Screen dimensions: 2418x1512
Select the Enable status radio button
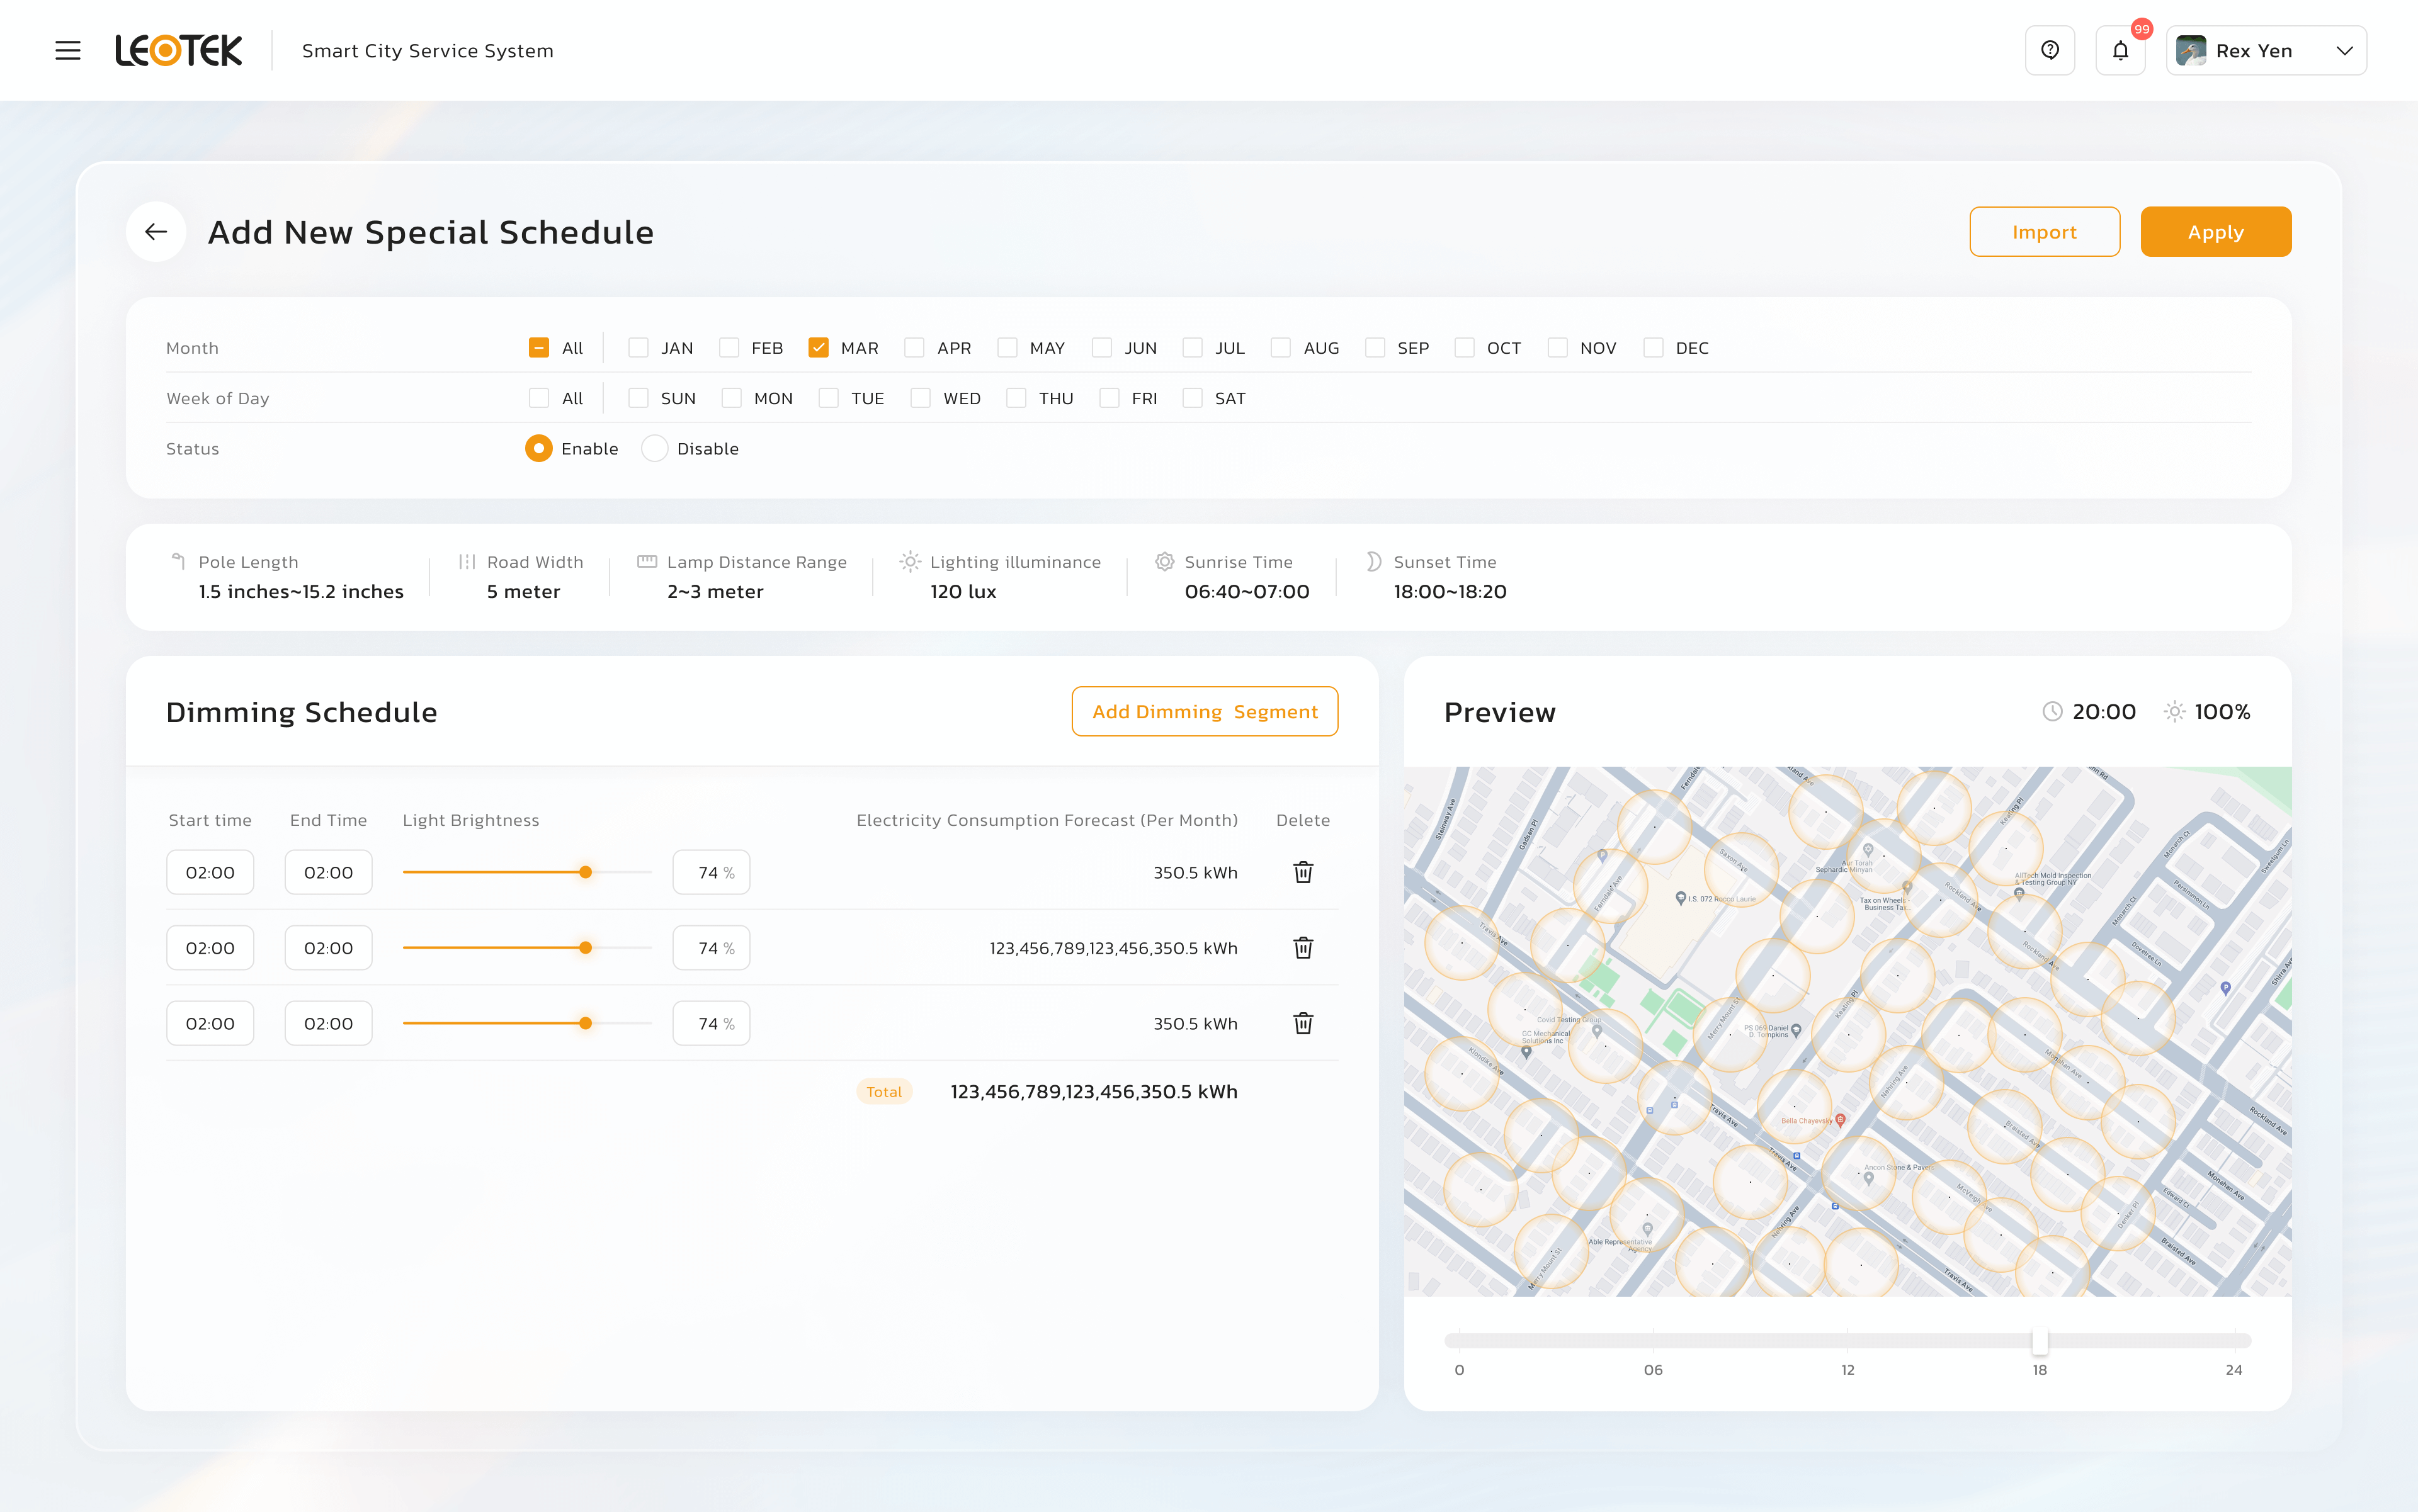[538, 448]
